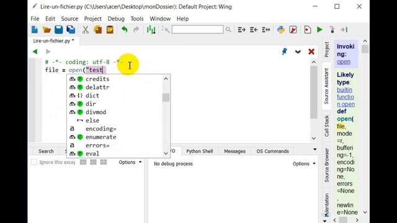The image size is (397, 223).
Task: Copy selection using the copy icon
Action: pos(98,30)
